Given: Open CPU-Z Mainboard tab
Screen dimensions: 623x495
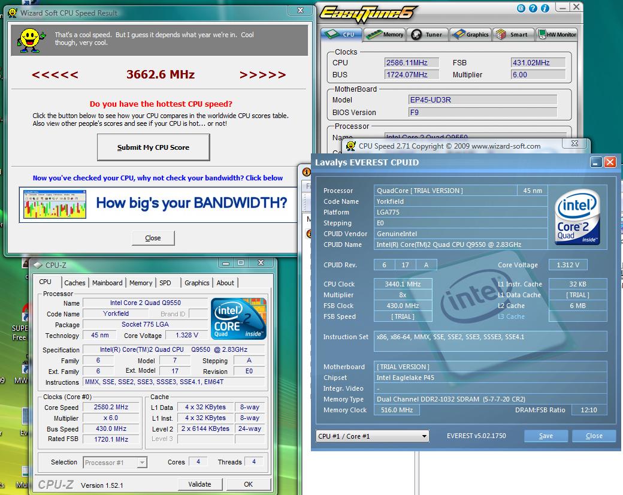Looking at the screenshot, I should (107, 283).
